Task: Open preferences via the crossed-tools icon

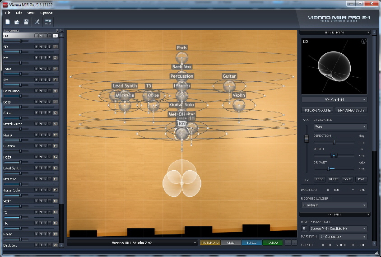Action: point(37,22)
